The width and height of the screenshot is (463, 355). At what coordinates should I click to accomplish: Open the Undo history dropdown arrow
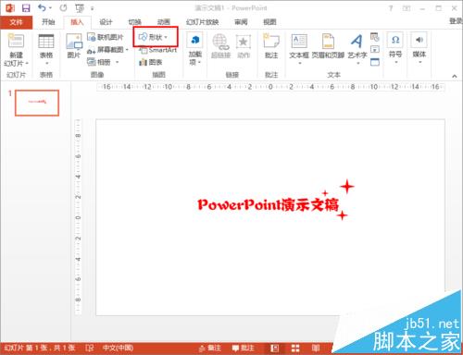[50, 8]
